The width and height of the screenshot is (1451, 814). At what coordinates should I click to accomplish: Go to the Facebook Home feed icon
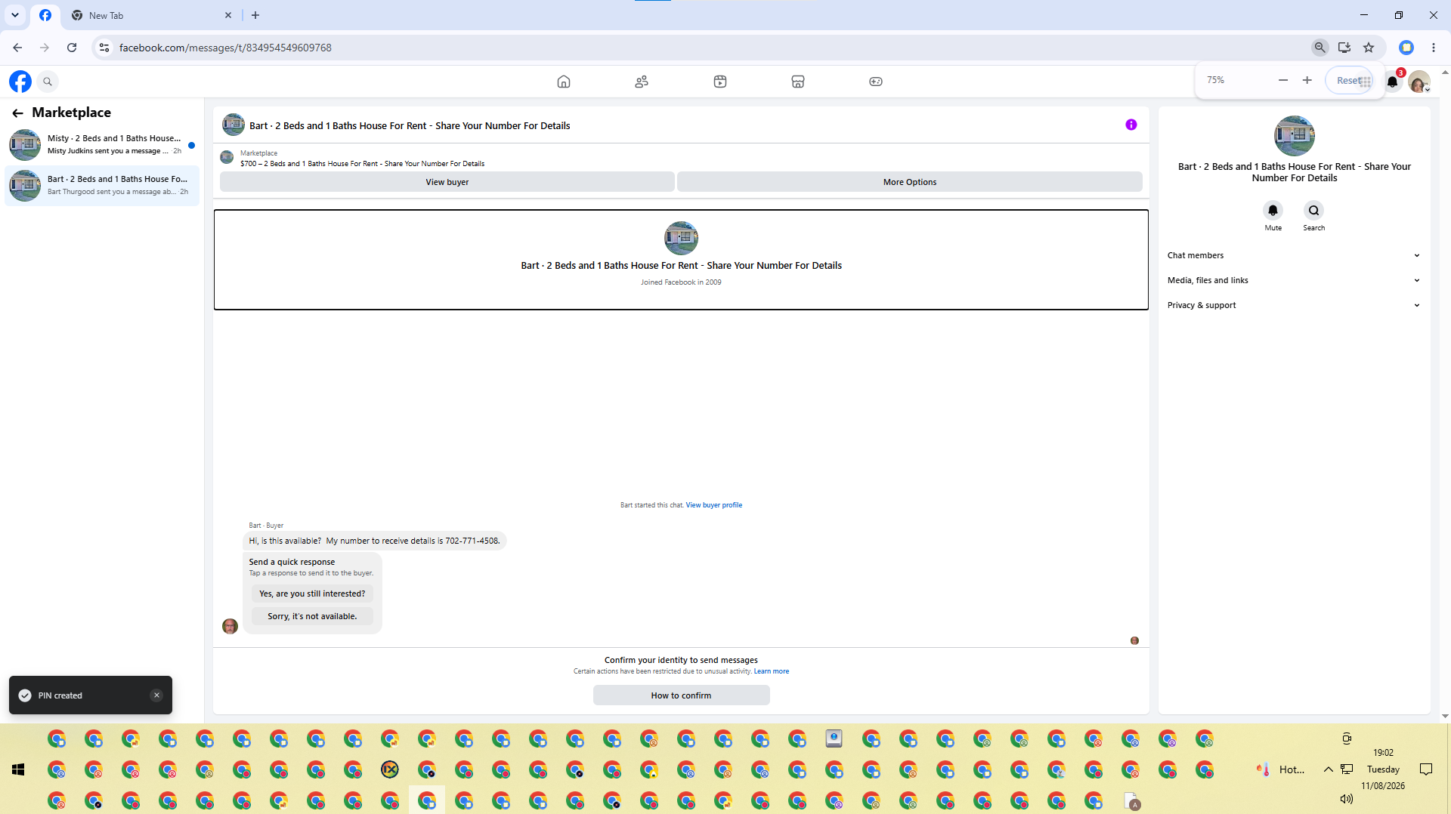pos(564,82)
